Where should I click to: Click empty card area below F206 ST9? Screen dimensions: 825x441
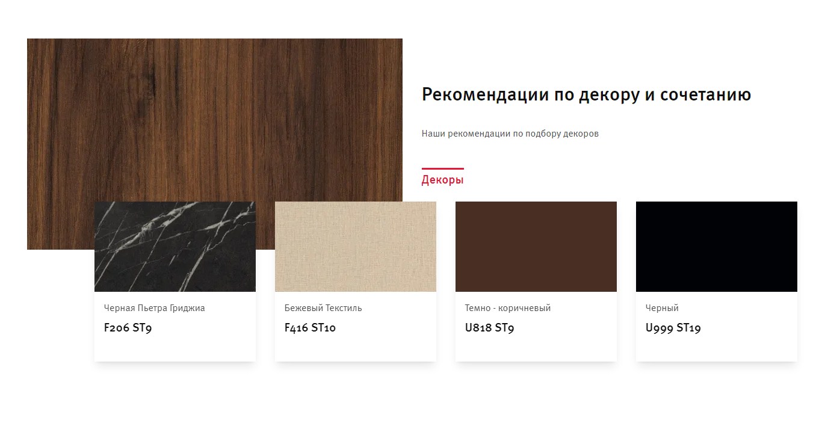[x=175, y=349]
